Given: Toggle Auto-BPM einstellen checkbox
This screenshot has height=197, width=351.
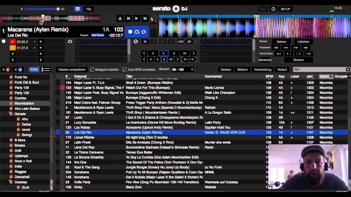Looking at the screenshot, I should point(124,69).
